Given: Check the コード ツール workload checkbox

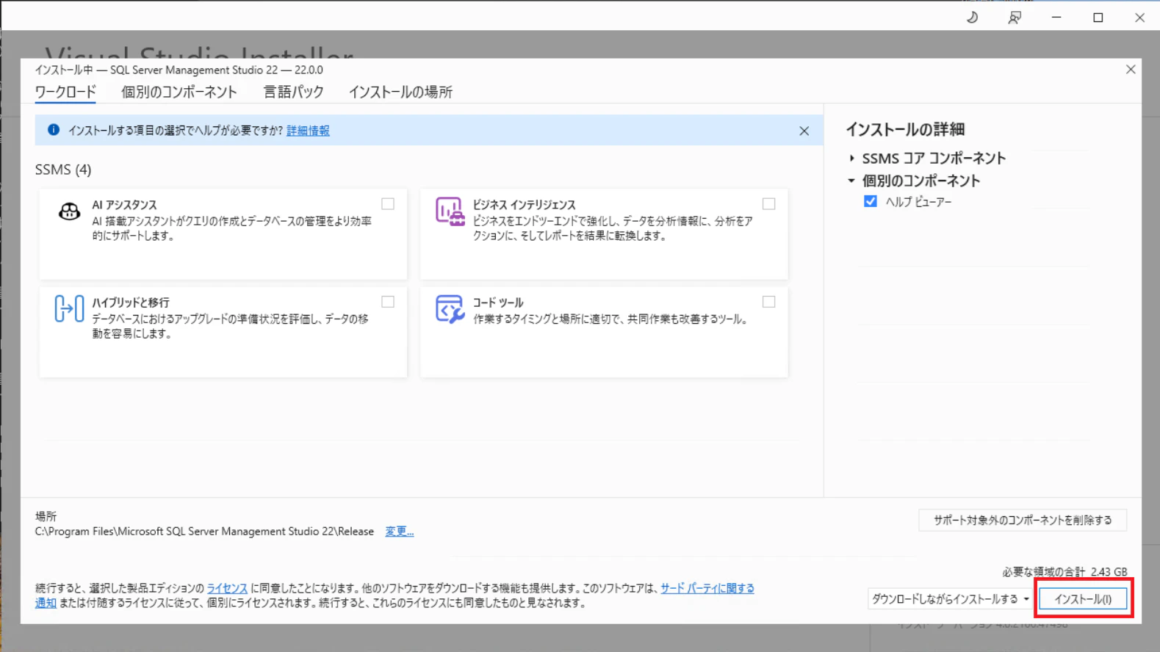Looking at the screenshot, I should coord(768,302).
